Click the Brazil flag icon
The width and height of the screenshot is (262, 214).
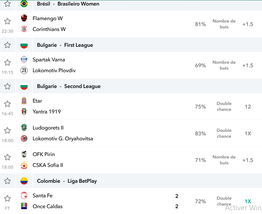[x=24, y=4]
